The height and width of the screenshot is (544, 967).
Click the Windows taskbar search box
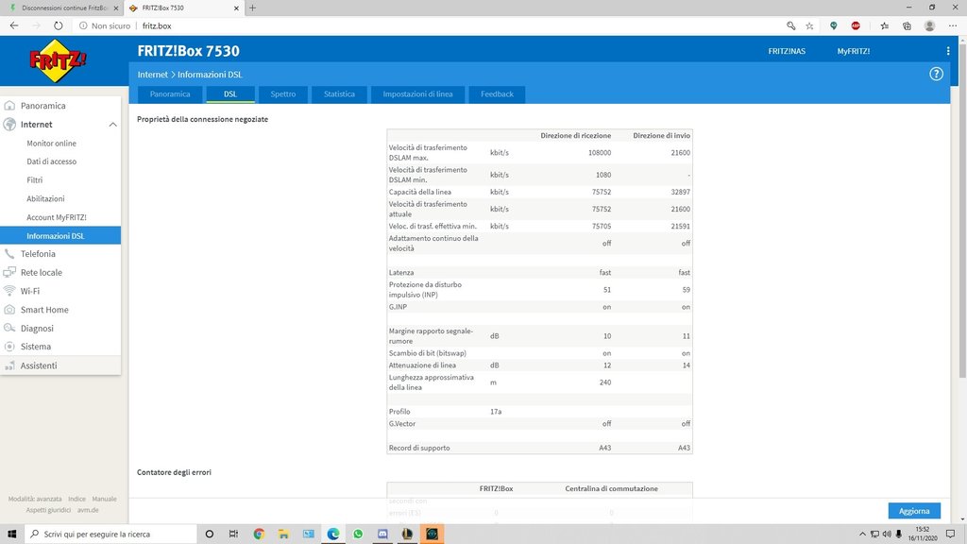tap(110, 535)
